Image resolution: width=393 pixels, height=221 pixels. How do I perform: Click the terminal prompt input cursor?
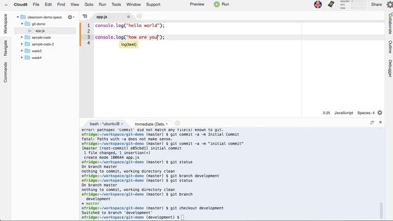pyautogui.click(x=182, y=217)
